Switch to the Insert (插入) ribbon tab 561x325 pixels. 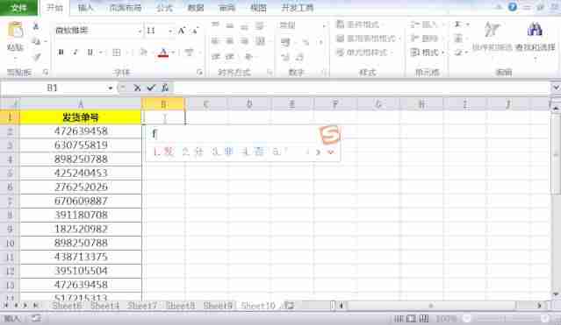[x=86, y=8]
